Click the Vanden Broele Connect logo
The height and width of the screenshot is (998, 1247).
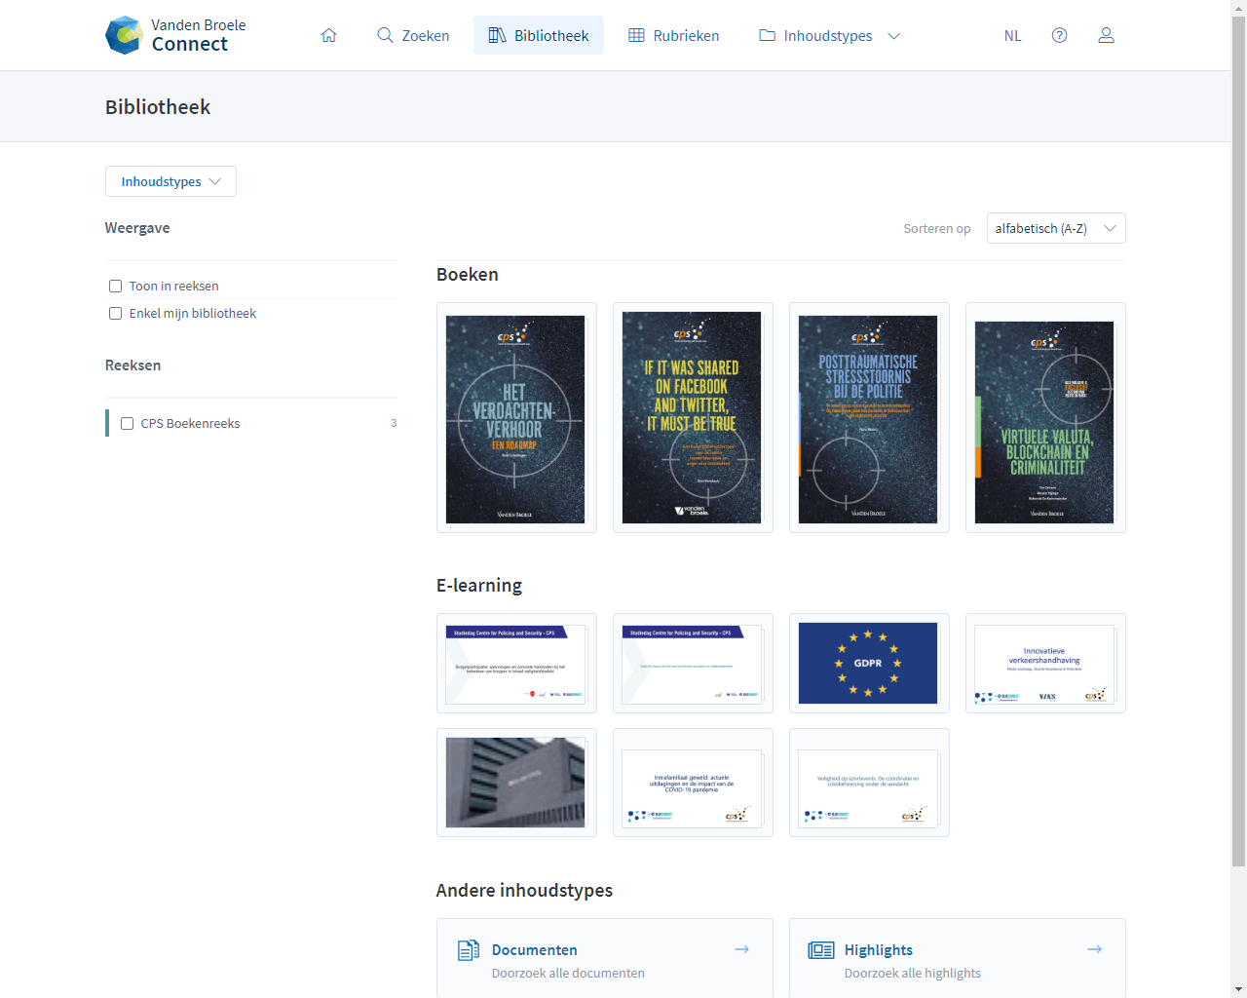175,35
